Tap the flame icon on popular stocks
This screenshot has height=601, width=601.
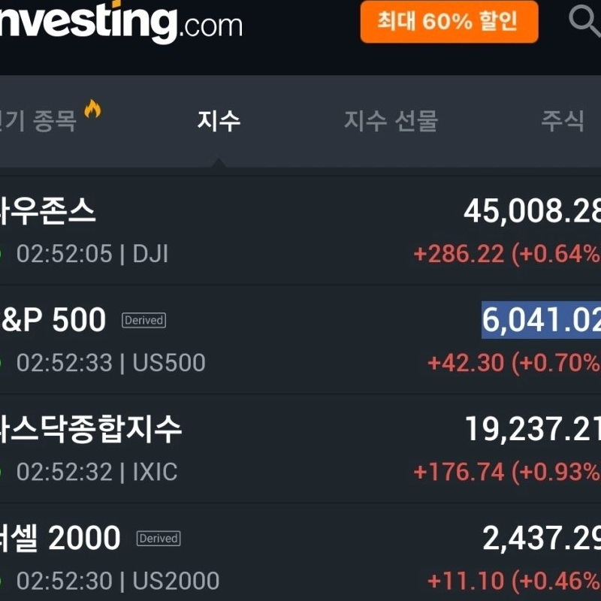click(92, 110)
